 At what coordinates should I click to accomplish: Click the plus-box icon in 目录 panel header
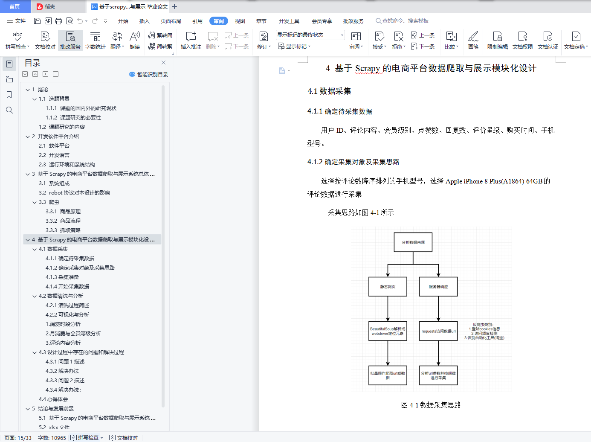(46, 74)
